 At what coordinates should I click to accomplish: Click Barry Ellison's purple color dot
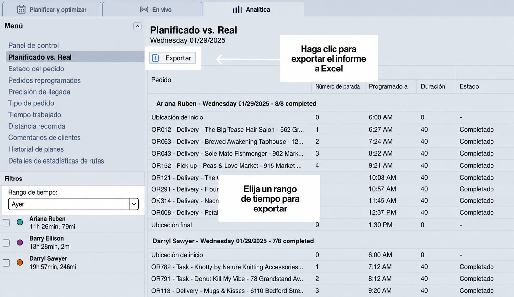[x=20, y=242]
